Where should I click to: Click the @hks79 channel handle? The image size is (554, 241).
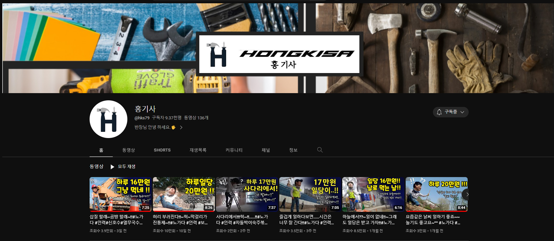[x=142, y=118]
